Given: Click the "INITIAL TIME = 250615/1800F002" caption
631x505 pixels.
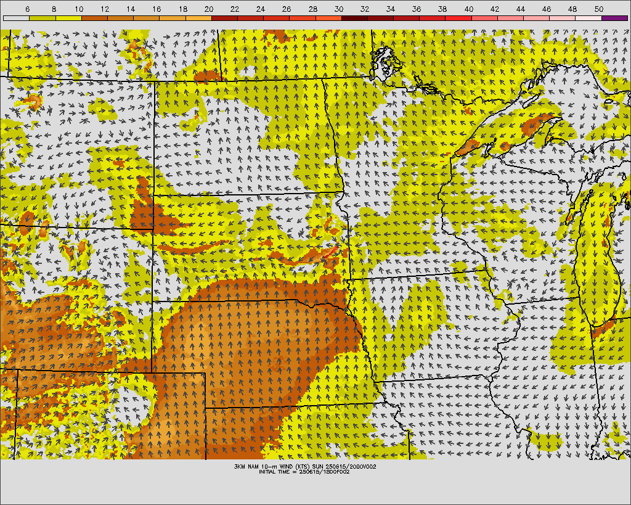Looking at the screenshot, I should coord(304,472).
